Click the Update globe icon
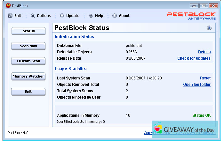Screen dimensions: 224x141 [x=62, y=16]
